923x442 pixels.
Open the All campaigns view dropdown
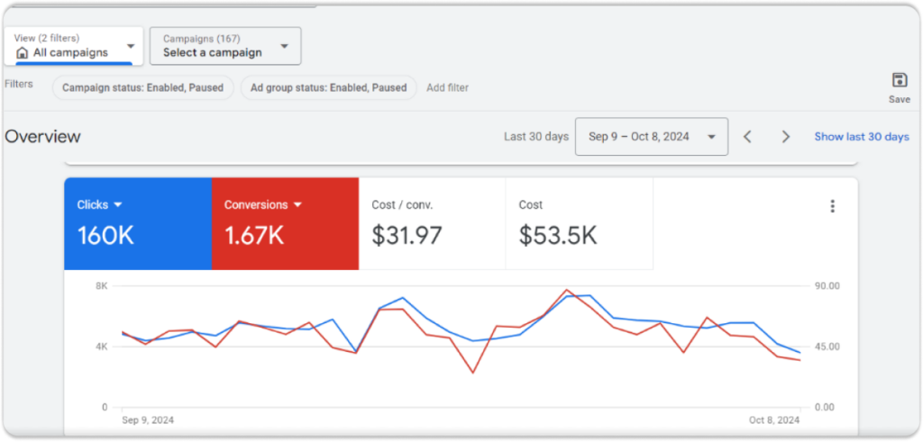pyautogui.click(x=74, y=46)
